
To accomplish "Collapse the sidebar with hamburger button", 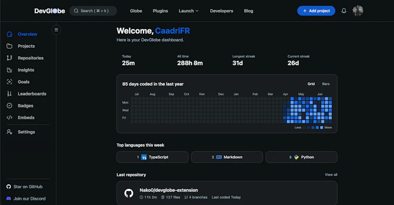I will point(56,30).
